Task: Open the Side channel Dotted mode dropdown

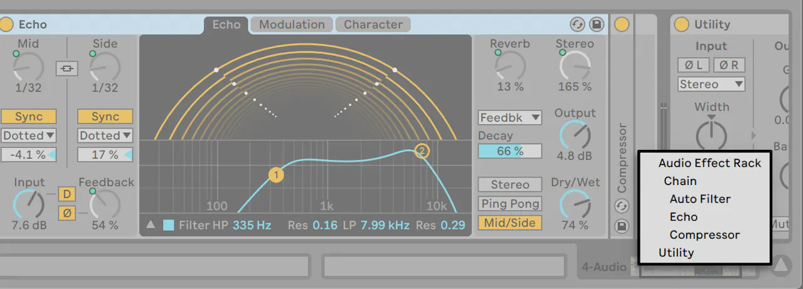Action: pyautogui.click(x=105, y=135)
